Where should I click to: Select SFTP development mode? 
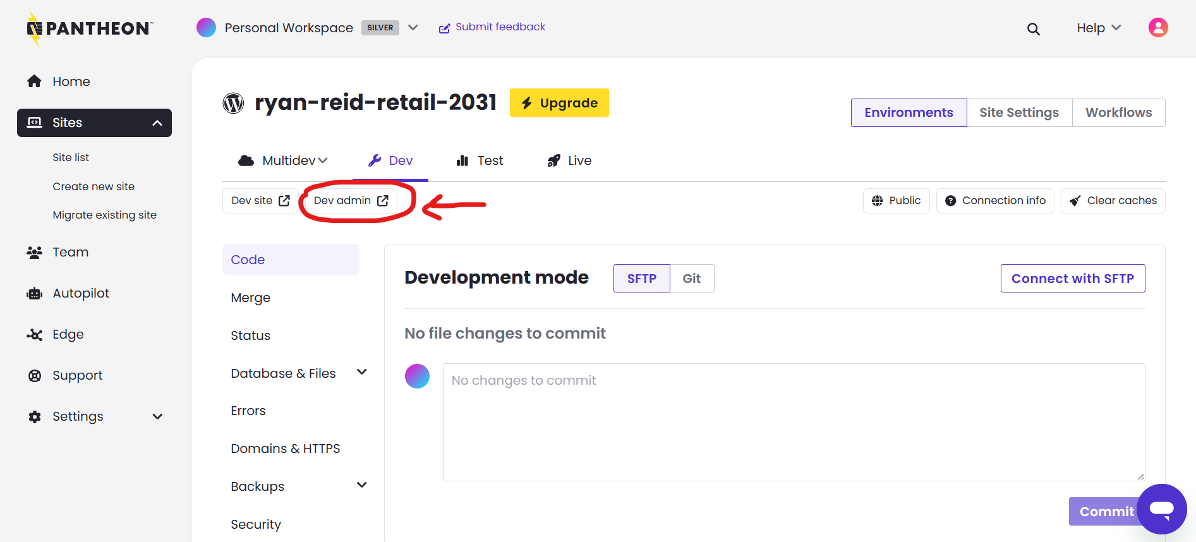[x=641, y=279]
